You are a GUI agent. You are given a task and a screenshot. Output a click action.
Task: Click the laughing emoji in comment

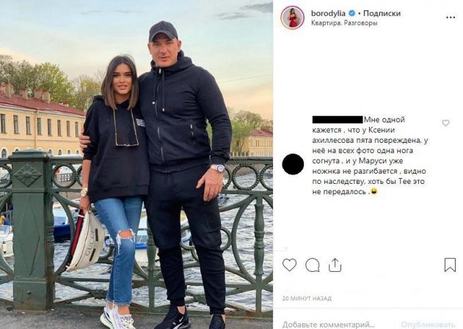[x=373, y=192]
